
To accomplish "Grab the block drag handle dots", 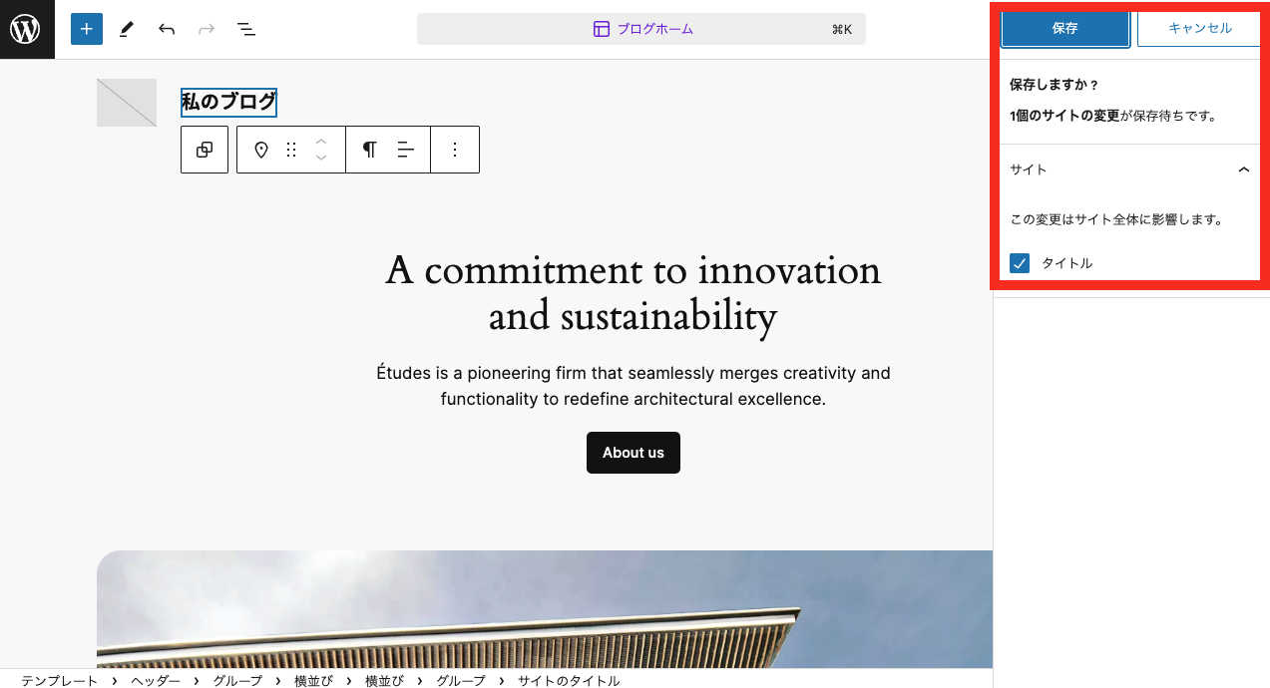I will (x=291, y=150).
